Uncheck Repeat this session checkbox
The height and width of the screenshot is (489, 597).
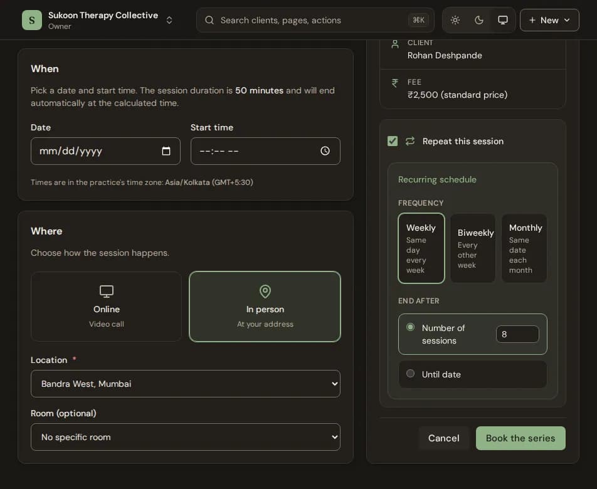(393, 141)
